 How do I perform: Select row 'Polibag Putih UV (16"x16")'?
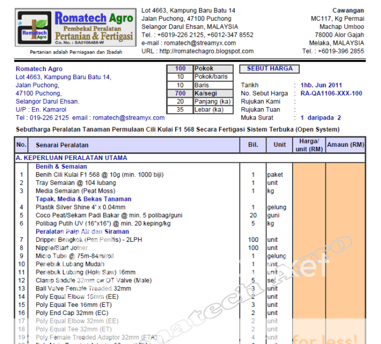click(x=190, y=223)
